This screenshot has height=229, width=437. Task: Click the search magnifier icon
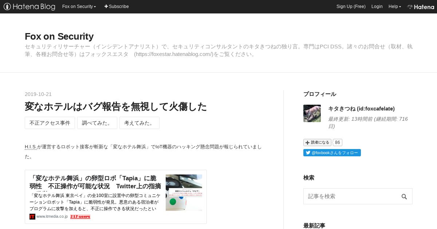coord(404,197)
